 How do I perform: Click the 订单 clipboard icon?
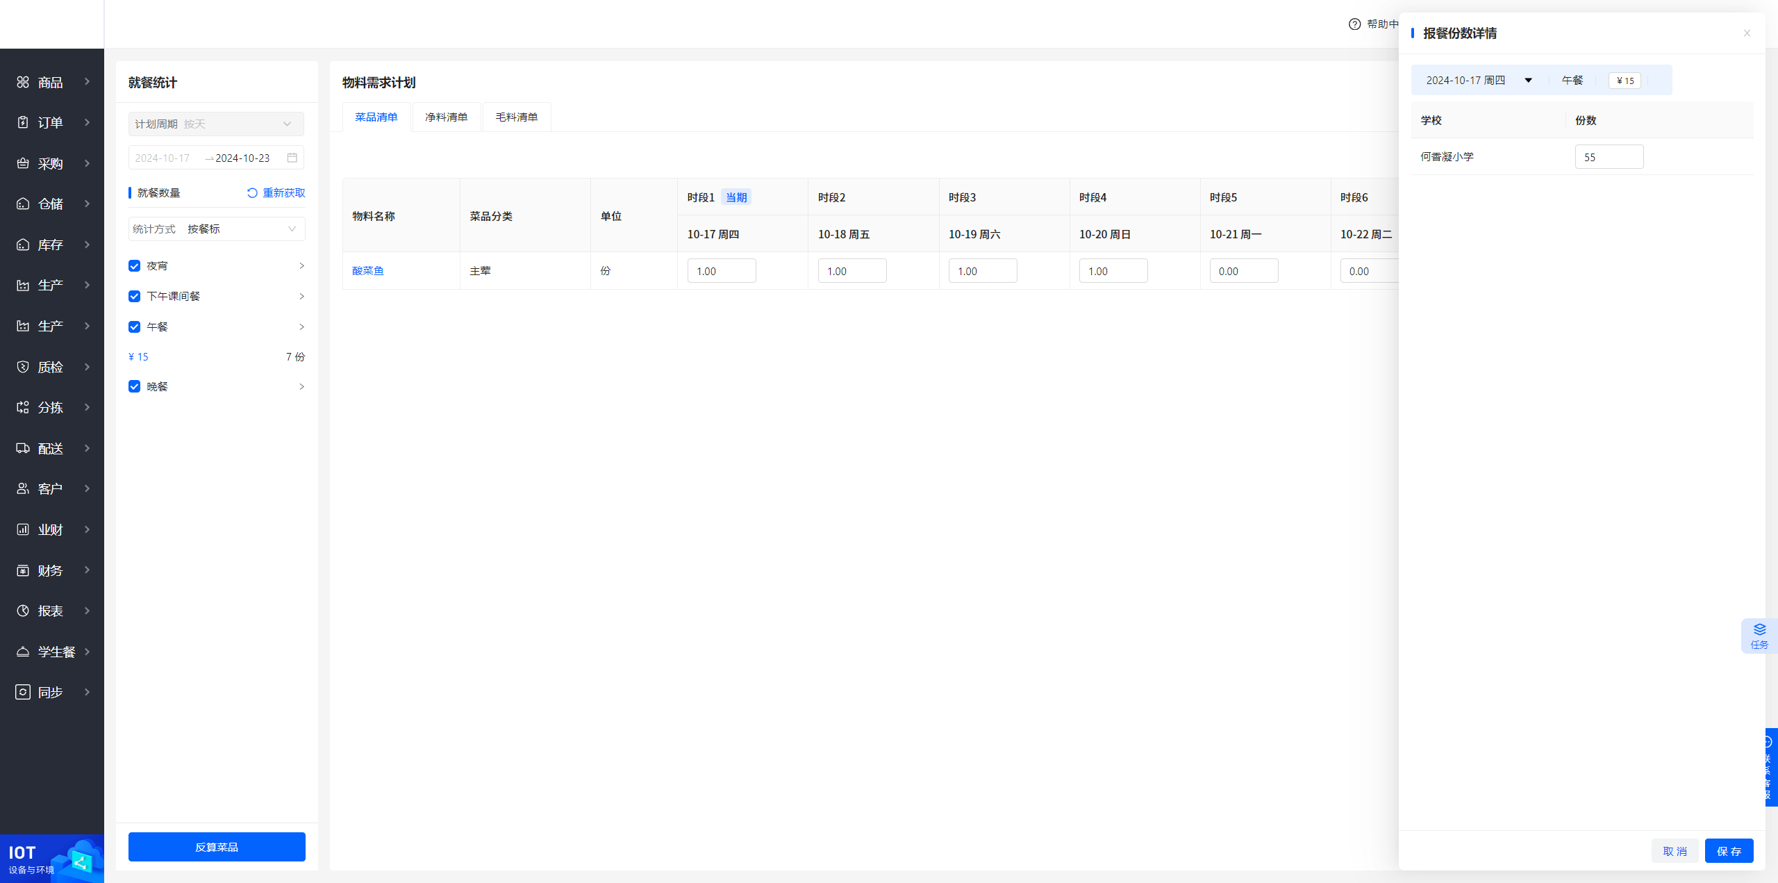(23, 122)
